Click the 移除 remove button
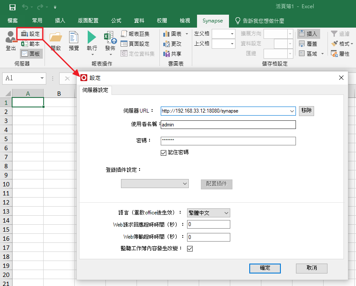Screen dimensions: 356x286 [306, 111]
